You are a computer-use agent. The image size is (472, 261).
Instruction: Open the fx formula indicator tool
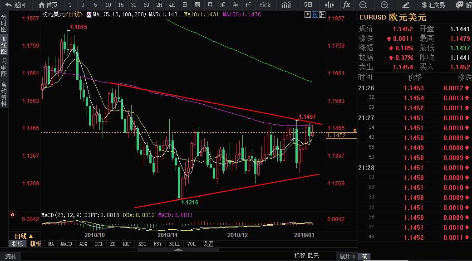click(x=346, y=5)
